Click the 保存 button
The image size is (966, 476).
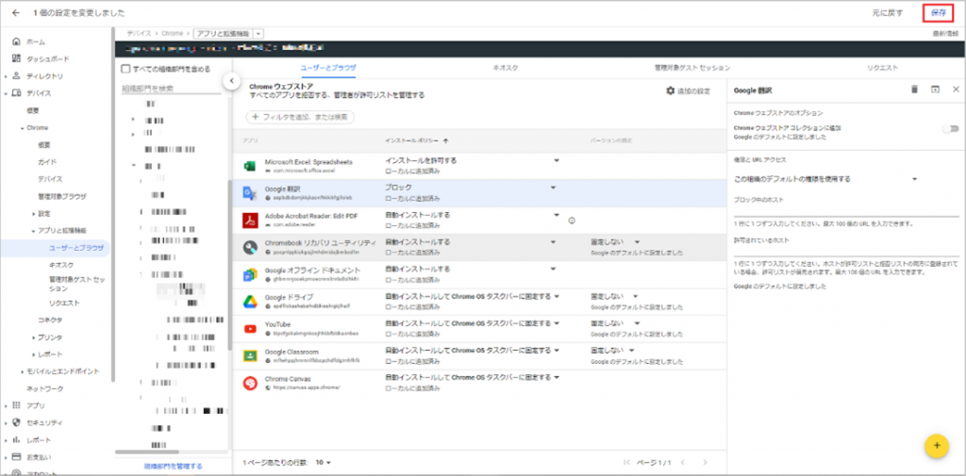939,12
